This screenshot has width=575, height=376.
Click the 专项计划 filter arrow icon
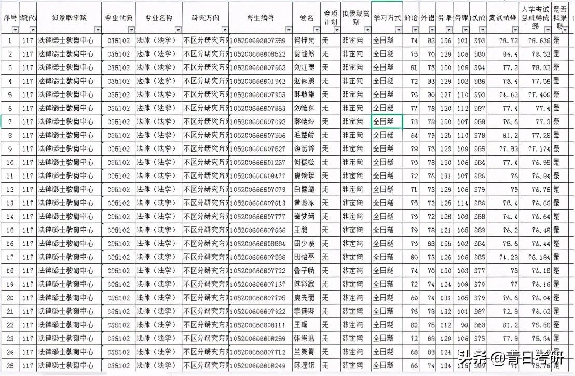[x=337, y=30]
